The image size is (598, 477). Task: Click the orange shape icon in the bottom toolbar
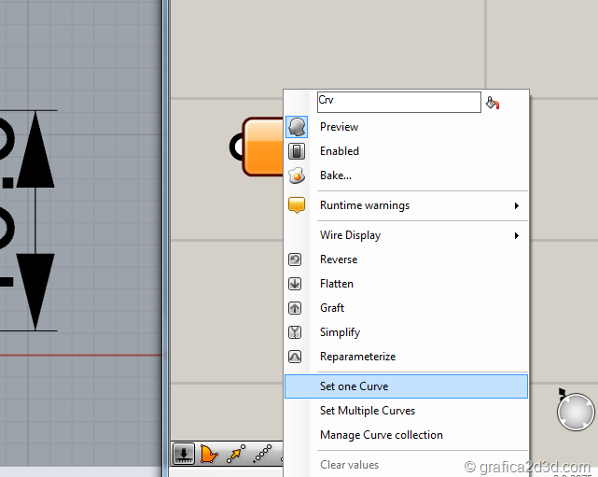click(209, 454)
